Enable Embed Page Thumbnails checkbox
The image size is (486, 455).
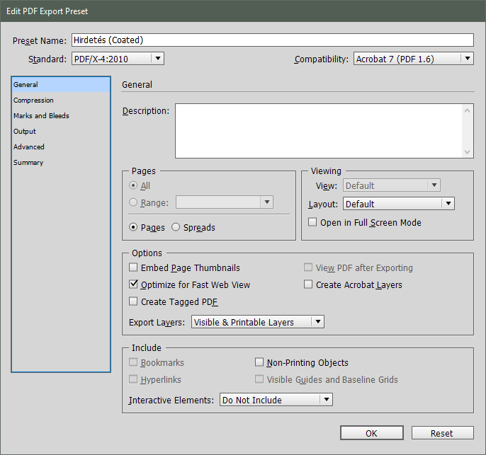(134, 268)
